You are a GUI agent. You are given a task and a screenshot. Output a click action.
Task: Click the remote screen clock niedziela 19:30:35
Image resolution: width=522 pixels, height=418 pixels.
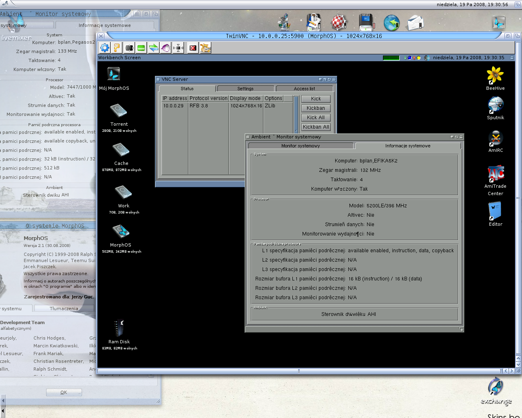[x=469, y=58]
